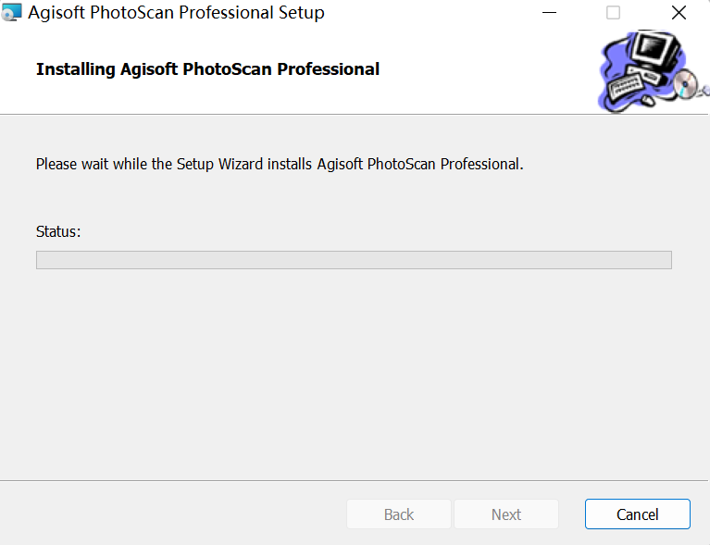This screenshot has width=710, height=545.
Task: Close the setup window with the X
Action: pyautogui.click(x=679, y=13)
